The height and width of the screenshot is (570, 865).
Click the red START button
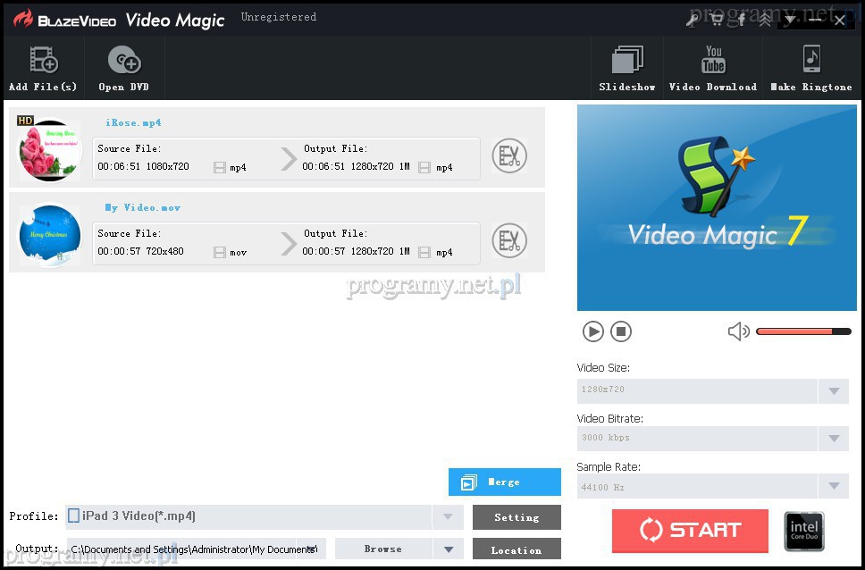click(690, 531)
